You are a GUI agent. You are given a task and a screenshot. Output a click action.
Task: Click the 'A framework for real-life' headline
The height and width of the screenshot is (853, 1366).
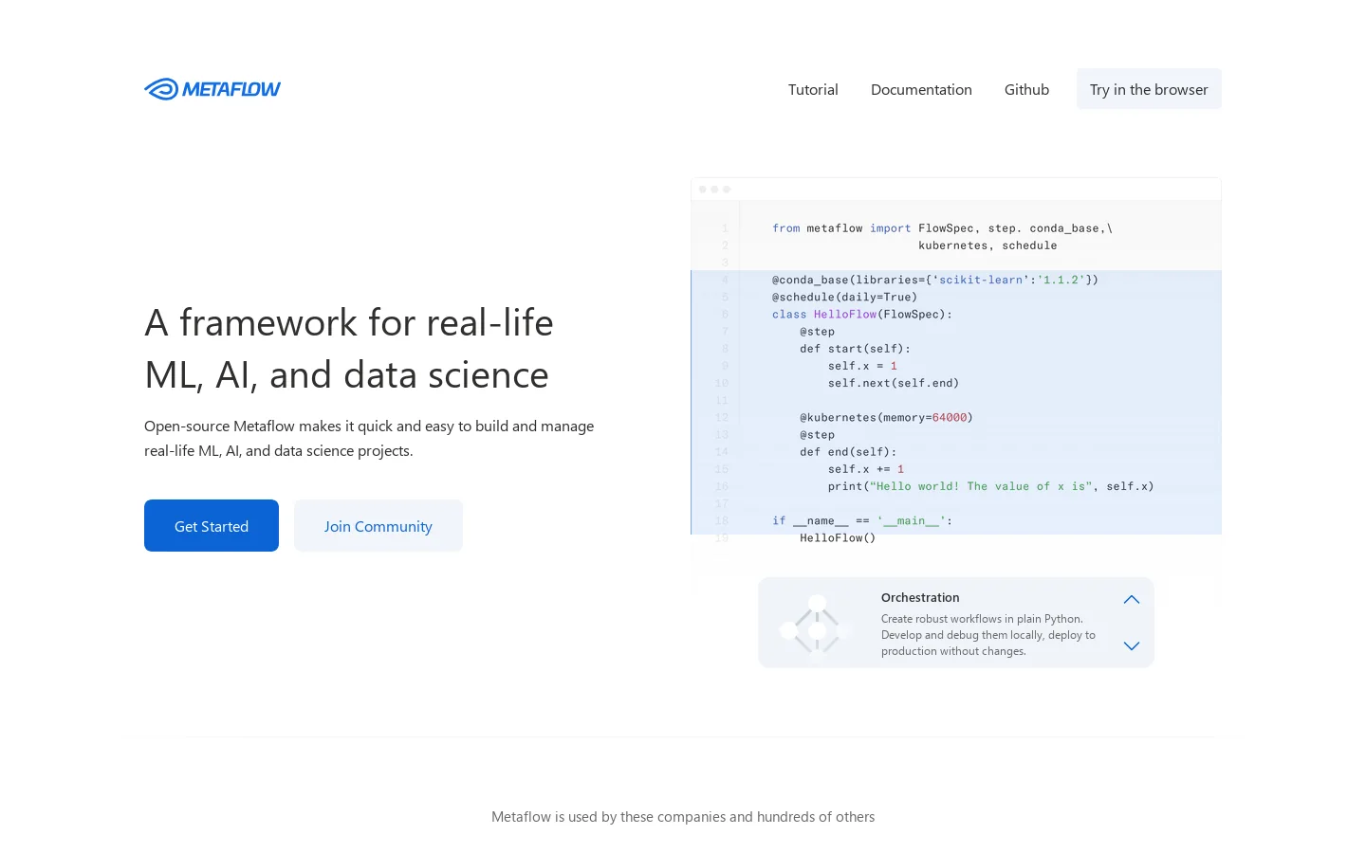pos(349,323)
